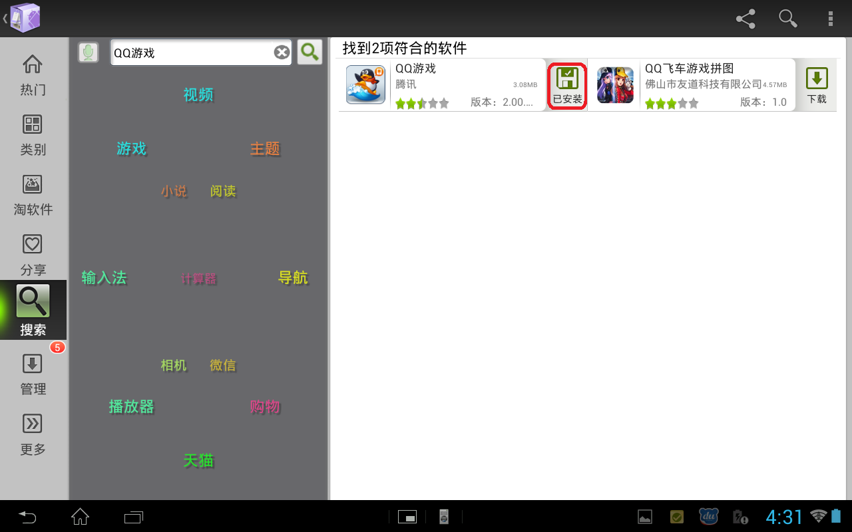Screen dimensions: 852x532
Task: Open the QQ游戏 penguin app icon
Action: pyautogui.click(x=365, y=84)
